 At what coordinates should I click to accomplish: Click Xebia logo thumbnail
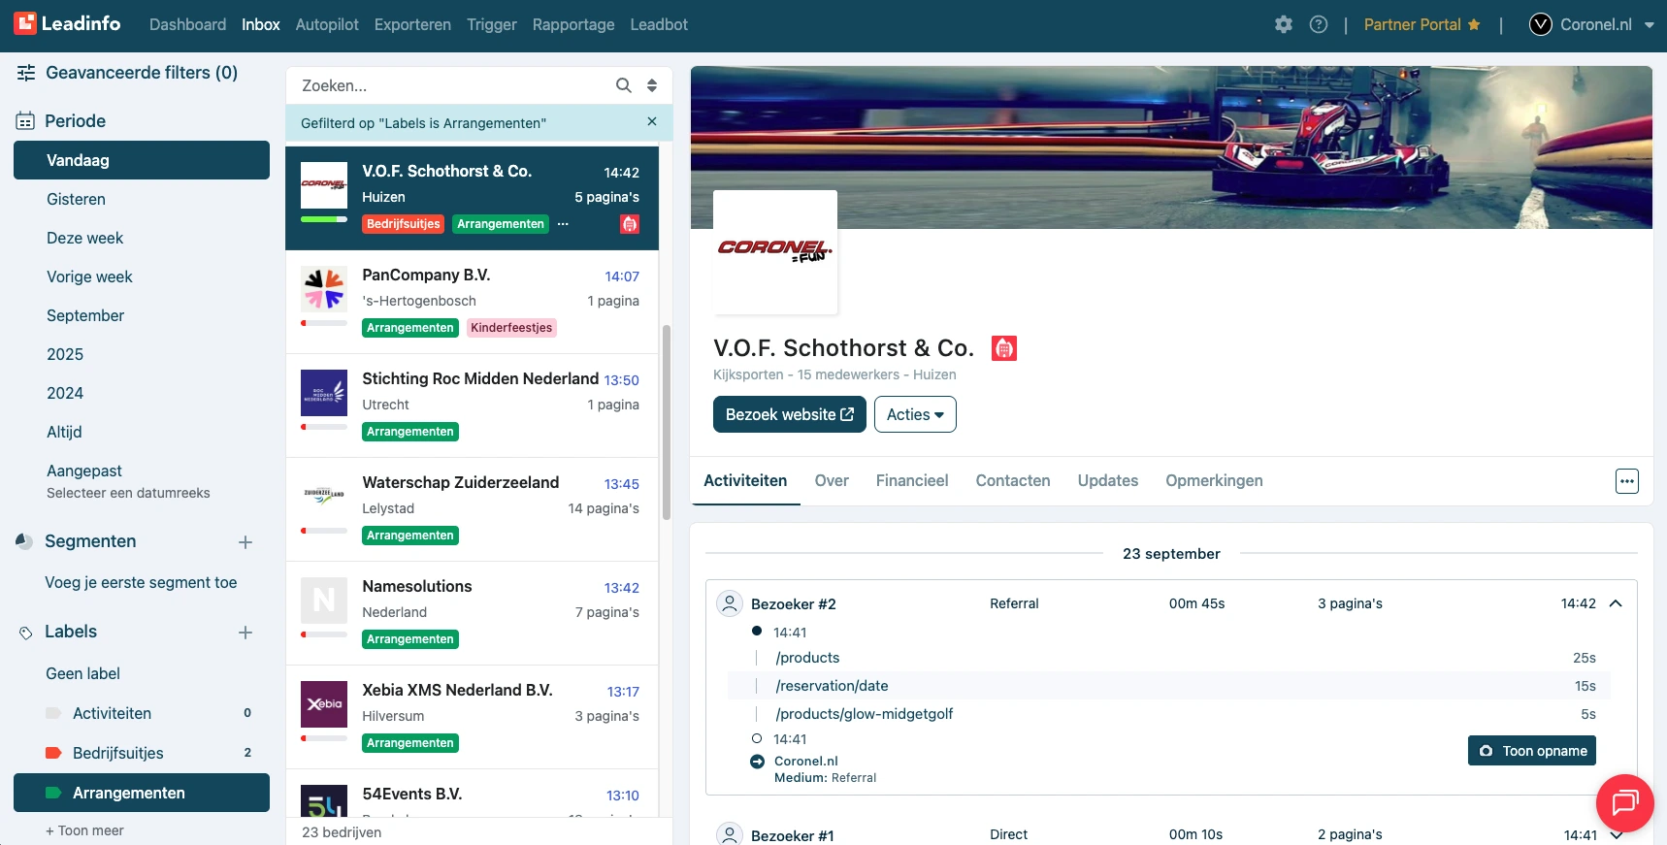(x=324, y=704)
